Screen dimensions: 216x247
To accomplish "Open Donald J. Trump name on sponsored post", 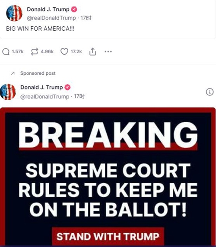I will pos(41,87).
